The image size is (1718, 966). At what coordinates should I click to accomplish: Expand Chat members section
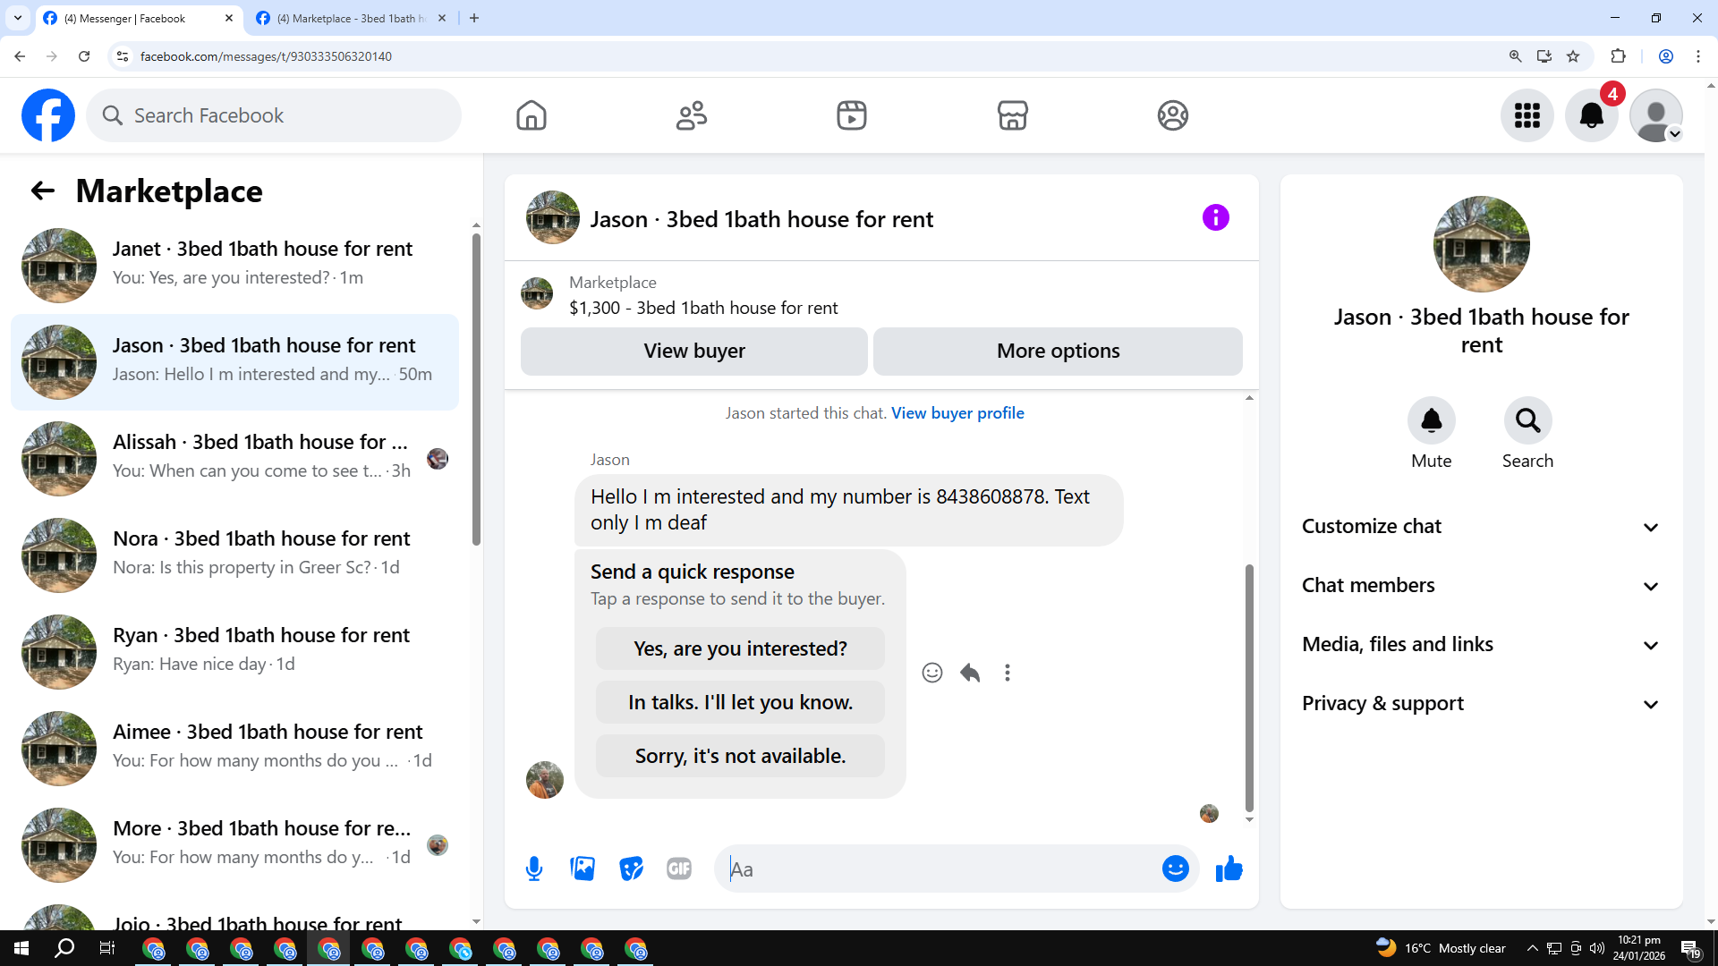click(1481, 586)
